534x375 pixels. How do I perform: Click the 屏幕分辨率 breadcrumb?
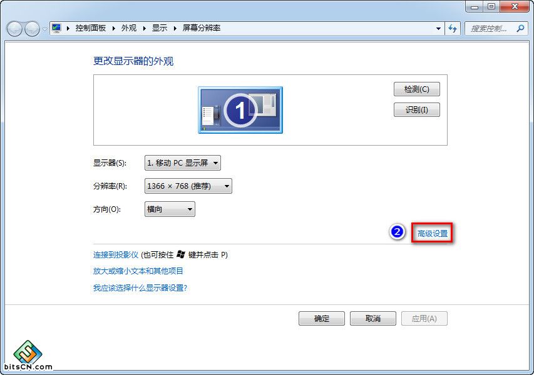pyautogui.click(x=202, y=28)
